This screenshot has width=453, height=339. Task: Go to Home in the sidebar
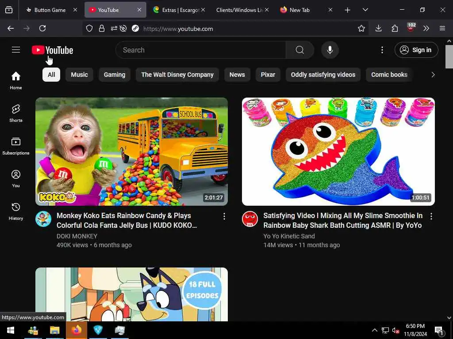point(16,80)
